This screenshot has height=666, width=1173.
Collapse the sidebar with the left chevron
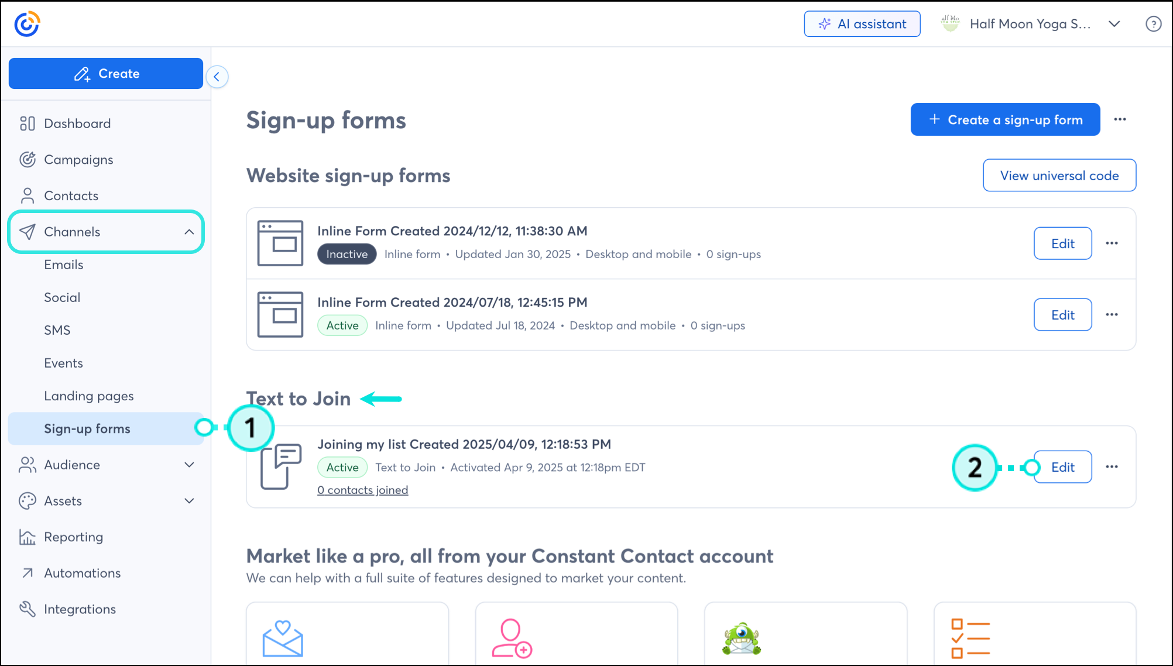tap(217, 77)
